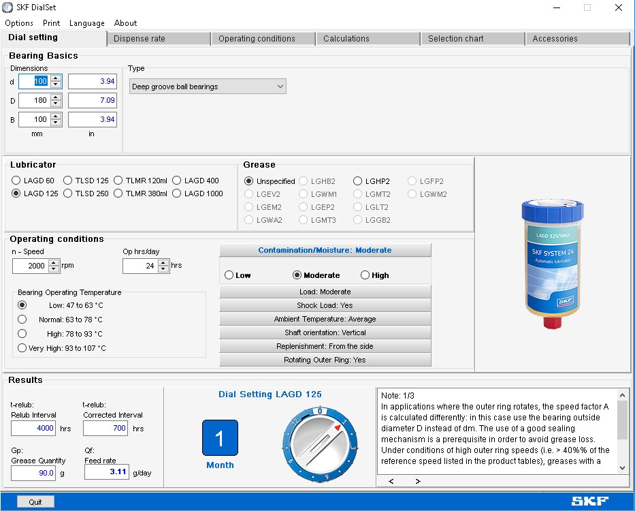Image resolution: width=635 pixels, height=511 pixels.
Task: Increase outer diameter D with the up spinner
Action: 56,97
